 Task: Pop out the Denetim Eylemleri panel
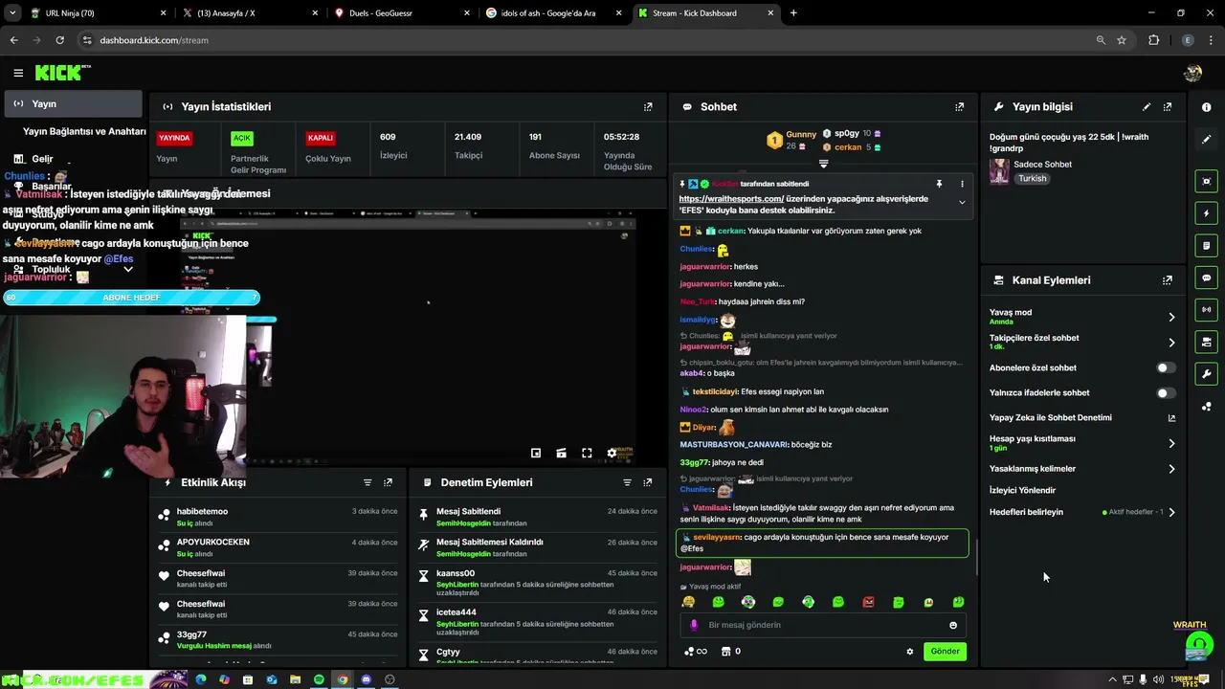coord(648,482)
